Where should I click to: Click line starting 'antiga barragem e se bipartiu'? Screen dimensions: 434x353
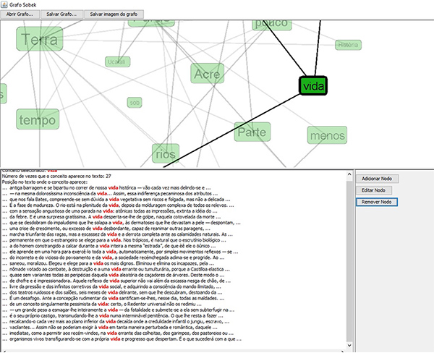pyautogui.click(x=106, y=188)
